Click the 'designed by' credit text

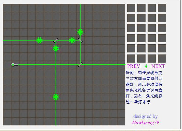pyautogui.click(x=146, y=116)
